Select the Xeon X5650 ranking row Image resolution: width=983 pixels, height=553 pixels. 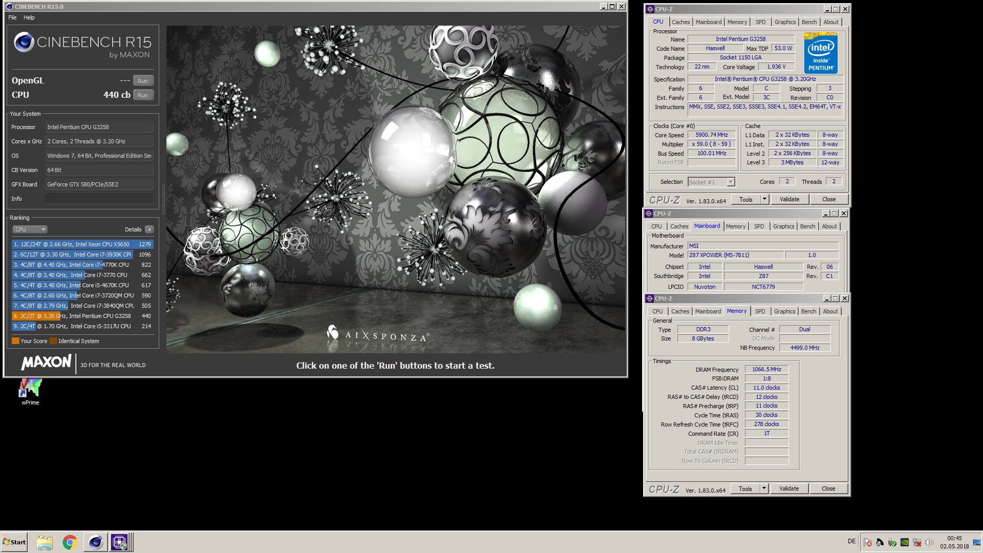pos(82,244)
